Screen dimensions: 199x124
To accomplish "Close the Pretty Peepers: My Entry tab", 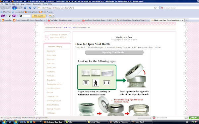I will [x=44, y=20].
